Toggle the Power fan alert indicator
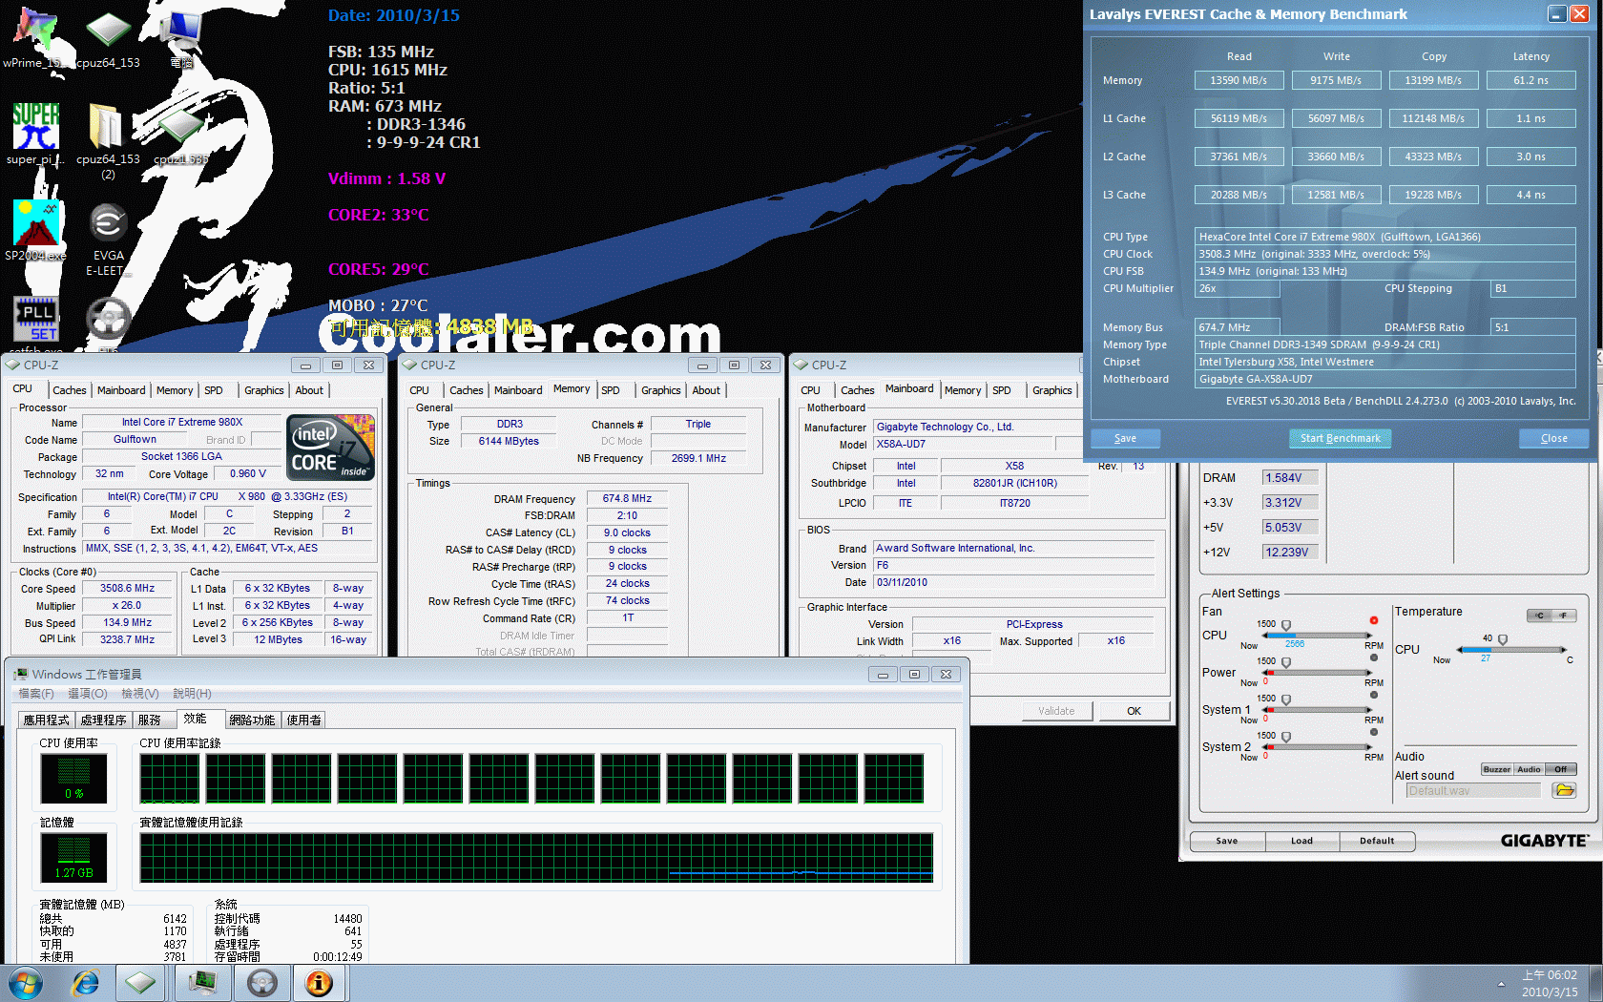The width and height of the screenshot is (1603, 1002). [x=1374, y=658]
